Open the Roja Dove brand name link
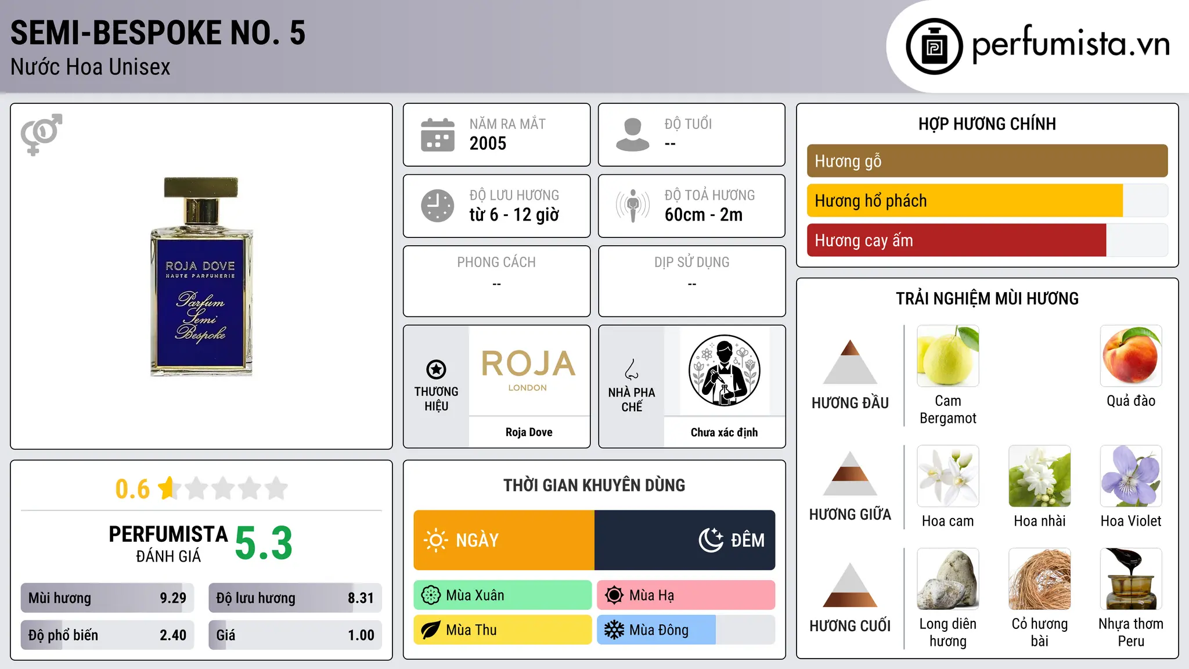1189x669 pixels. pyautogui.click(x=529, y=432)
